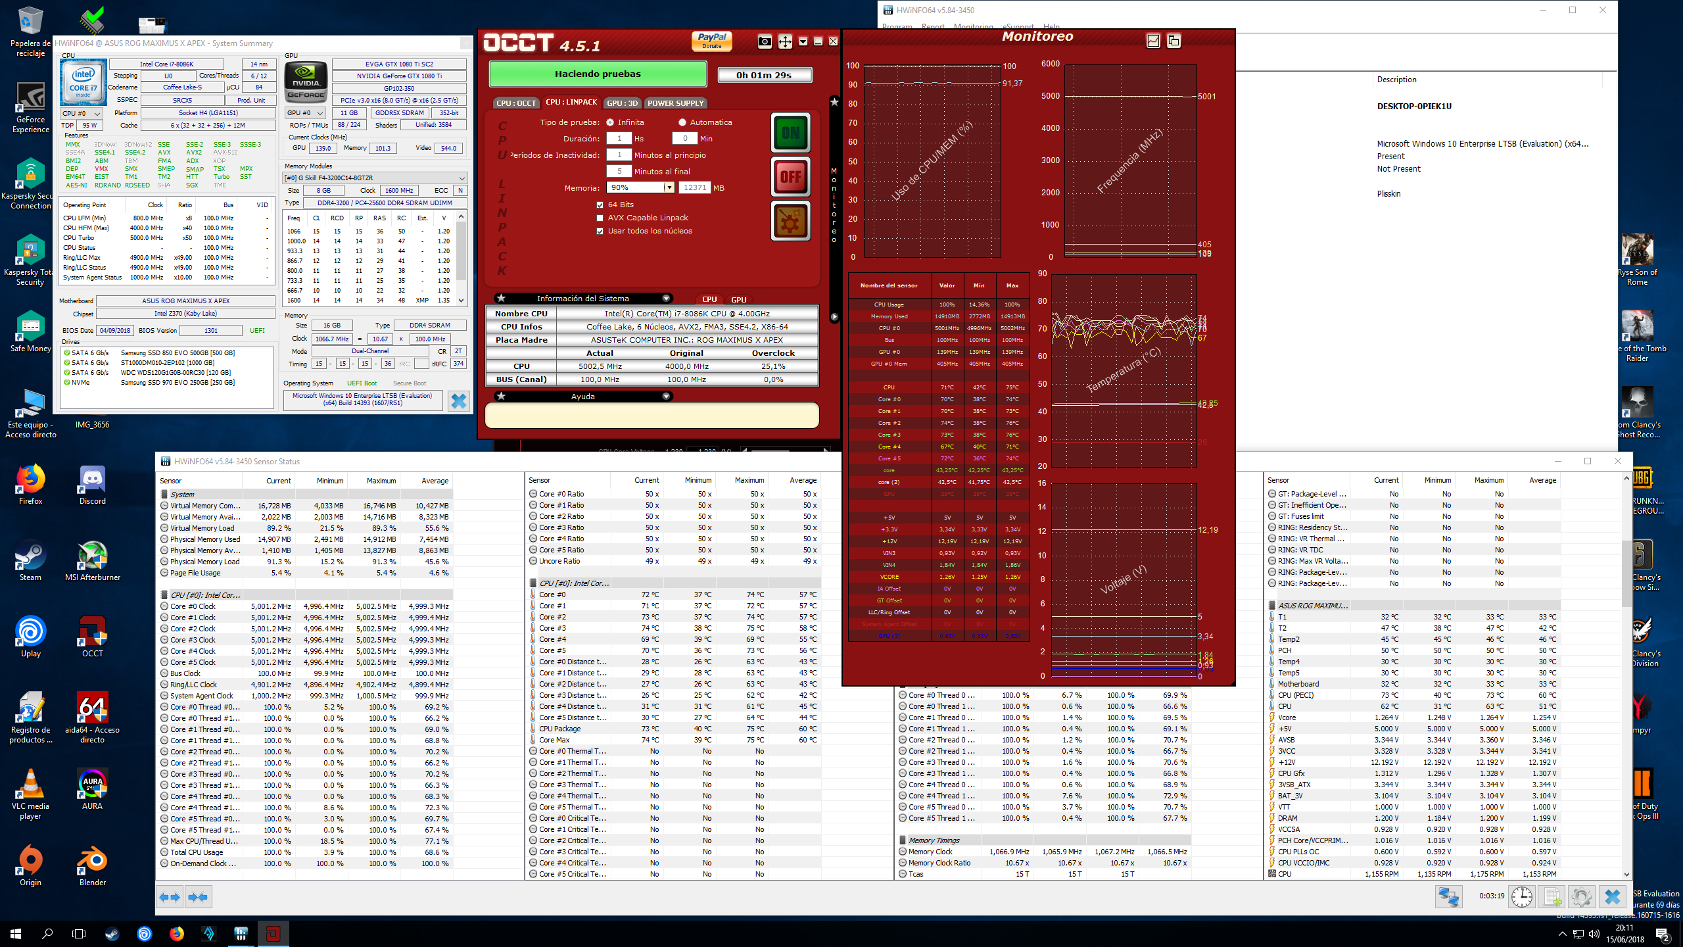The width and height of the screenshot is (1683, 947).
Task: Open the OCCT title bar dropdown arrow
Action: [803, 41]
